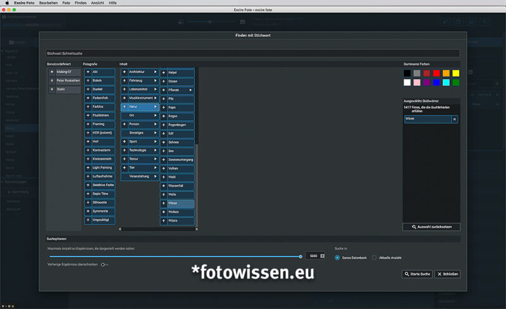Add Selektive Farbe with its plus icon
506x309 pixels.
(x=88, y=185)
